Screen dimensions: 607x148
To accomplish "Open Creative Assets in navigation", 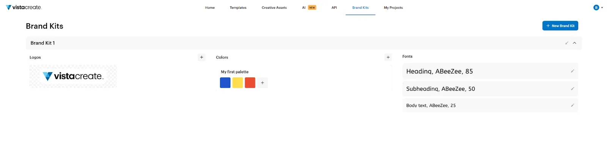I will [274, 8].
